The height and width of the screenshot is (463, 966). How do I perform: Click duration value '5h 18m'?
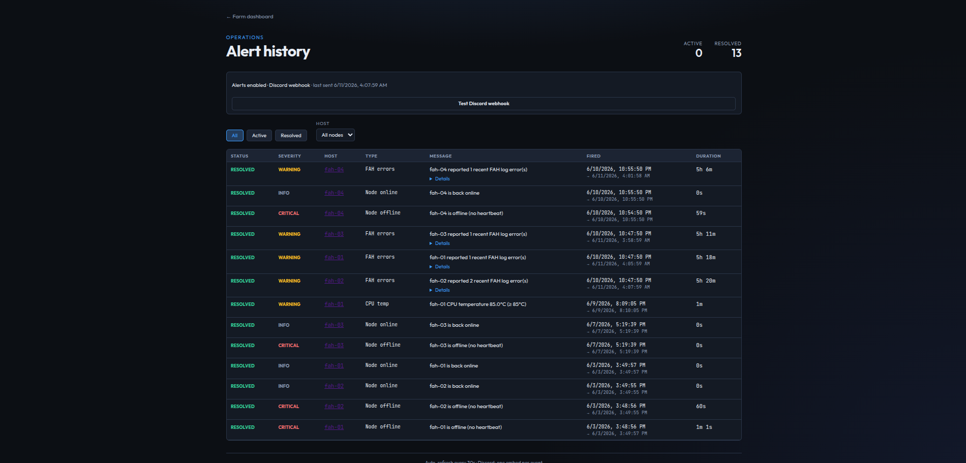[x=706, y=258]
